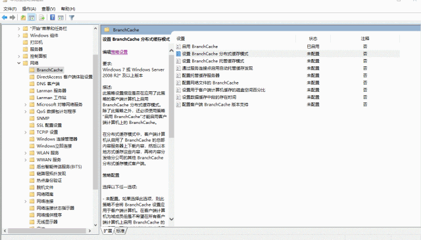
Task: Toggle Show/Hide console tree toolbar icon
Action: pyautogui.click(x=32, y=18)
